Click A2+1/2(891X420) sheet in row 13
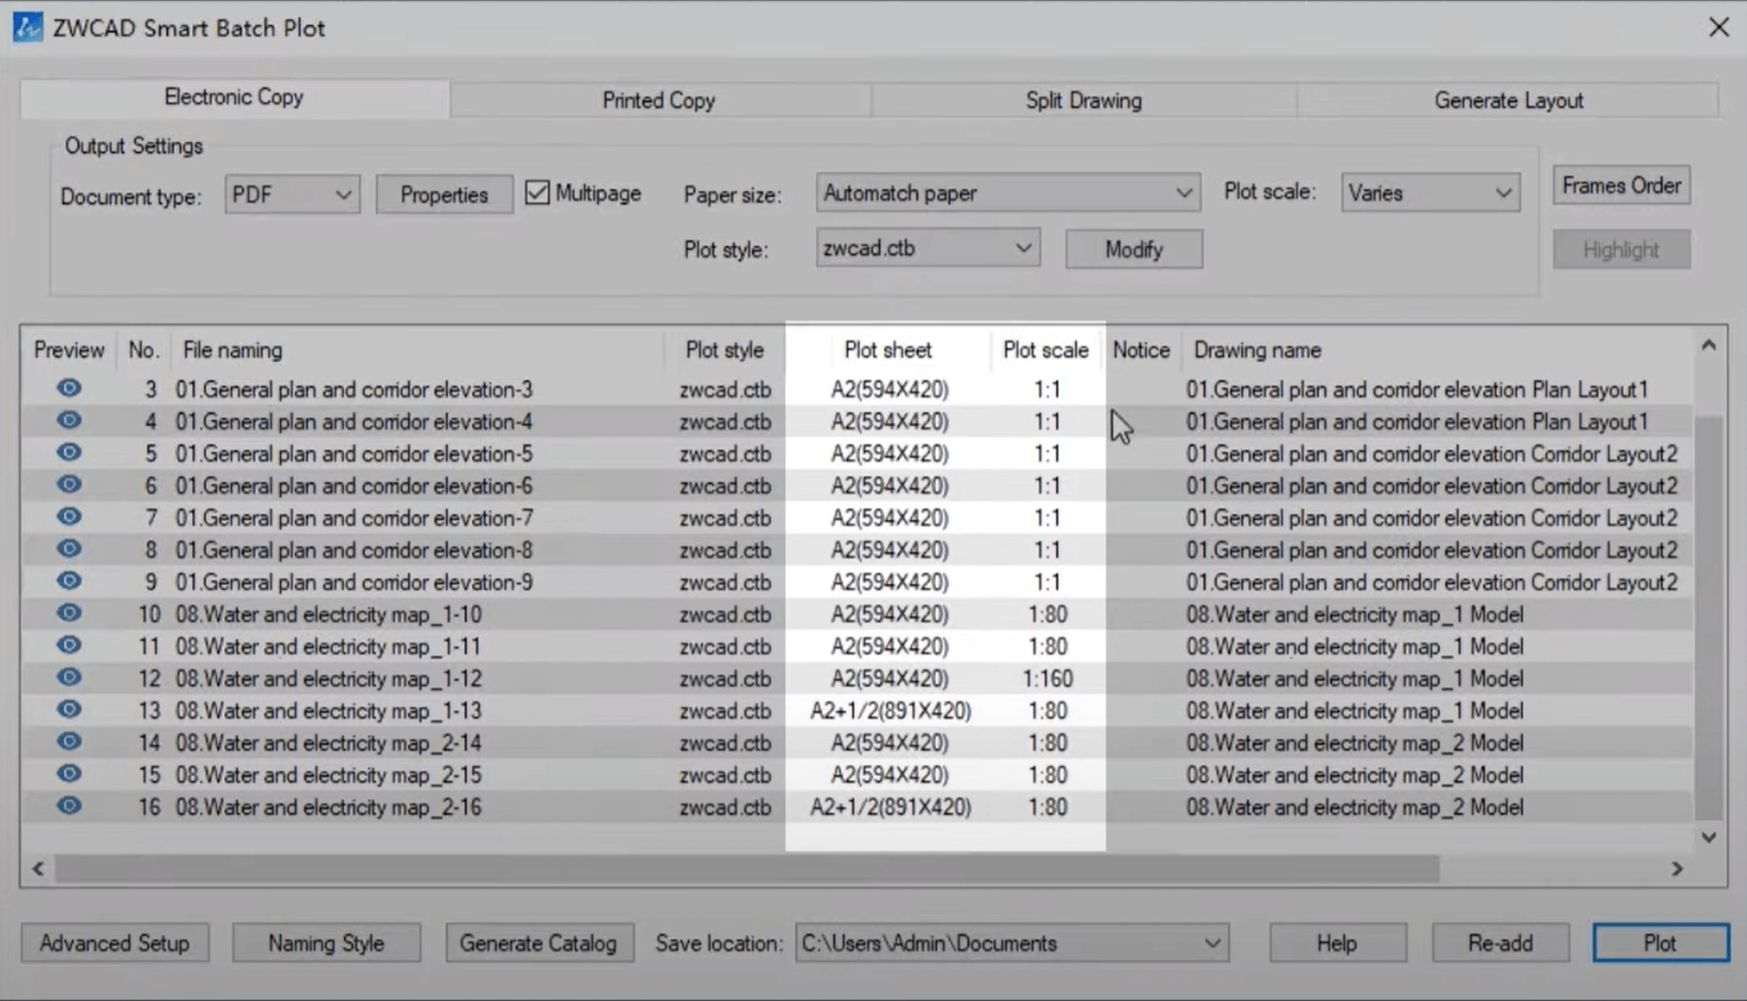This screenshot has height=1001, width=1747. (x=890, y=711)
